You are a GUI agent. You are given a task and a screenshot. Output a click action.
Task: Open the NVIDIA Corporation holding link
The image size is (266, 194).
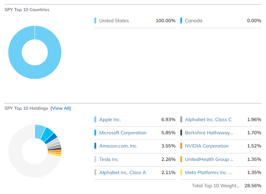[x=207, y=146]
